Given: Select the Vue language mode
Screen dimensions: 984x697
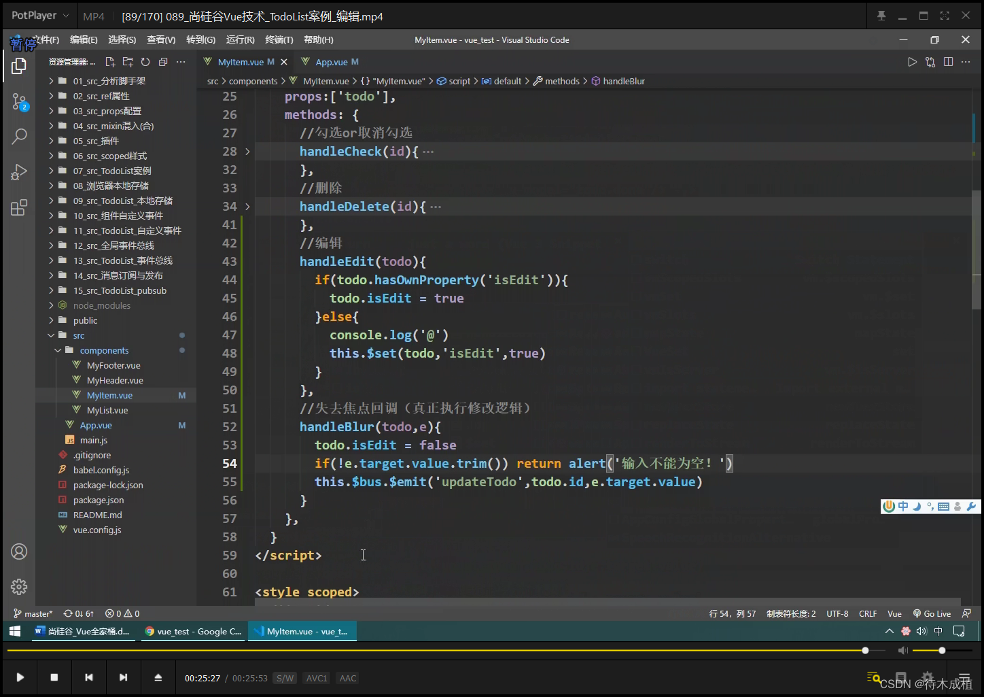Looking at the screenshot, I should (x=894, y=613).
